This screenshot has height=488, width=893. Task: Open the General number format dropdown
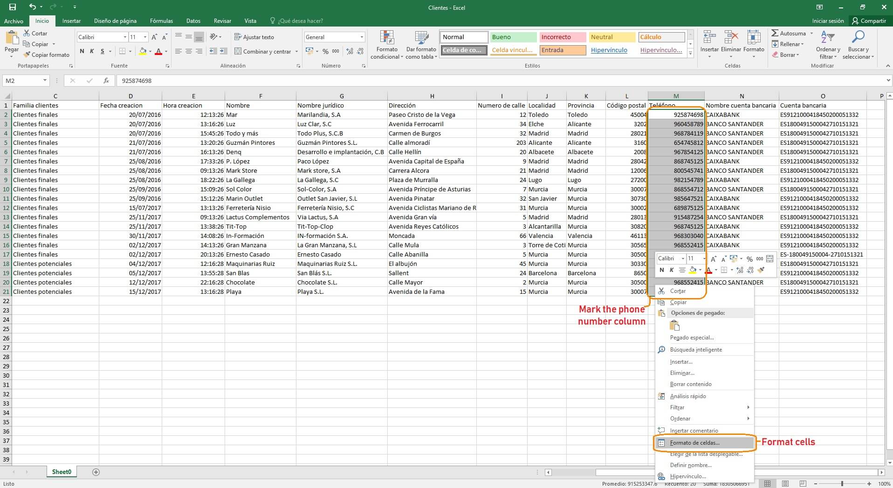(362, 37)
